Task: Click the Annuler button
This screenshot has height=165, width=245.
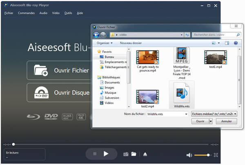Action: 229,121
